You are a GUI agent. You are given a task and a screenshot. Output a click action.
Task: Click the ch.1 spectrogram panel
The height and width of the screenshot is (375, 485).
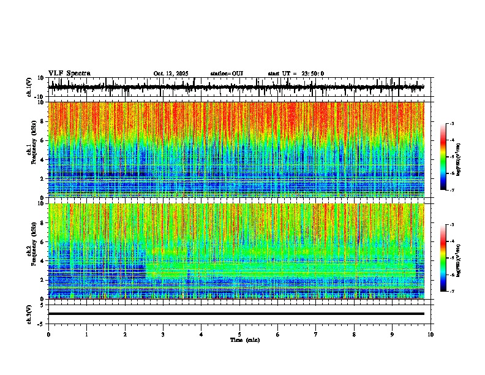(236, 150)
